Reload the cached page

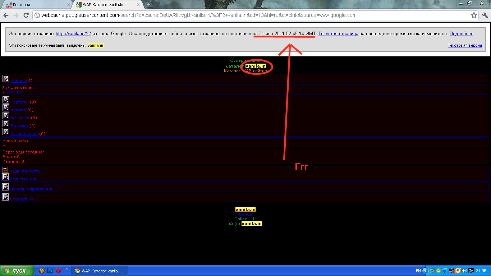pos(26,15)
